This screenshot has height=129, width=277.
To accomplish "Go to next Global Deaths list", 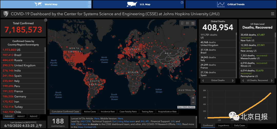I will coord(233,81).
